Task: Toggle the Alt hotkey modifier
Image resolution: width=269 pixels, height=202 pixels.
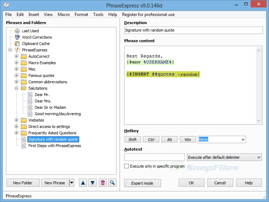Action: point(170,140)
